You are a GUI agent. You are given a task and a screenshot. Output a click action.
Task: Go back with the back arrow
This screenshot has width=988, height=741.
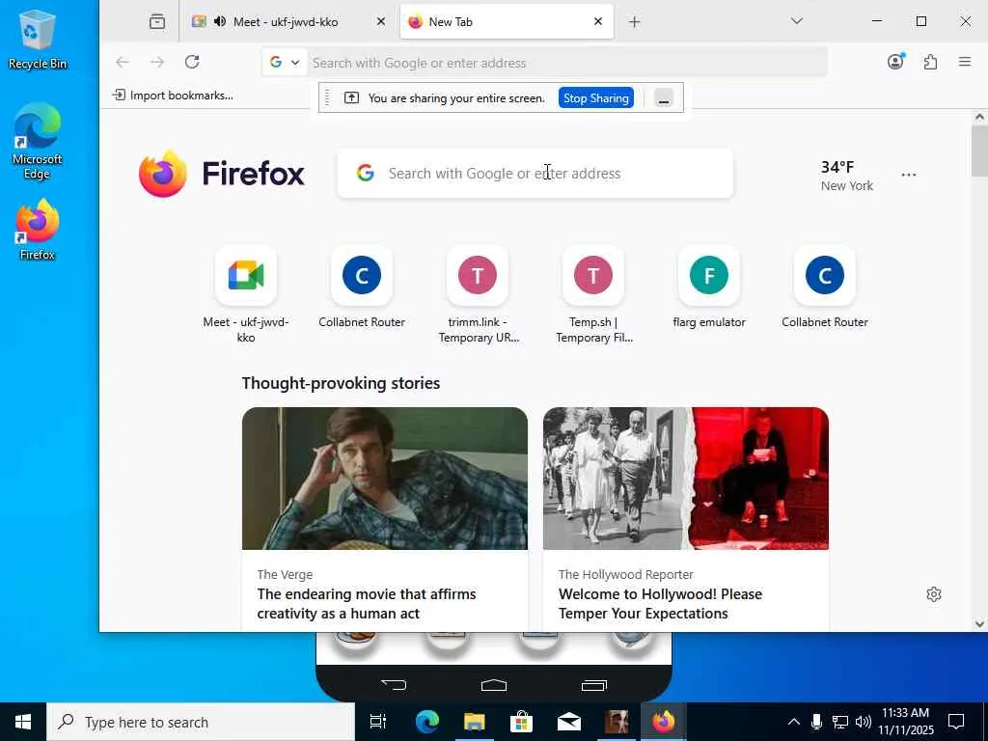coord(123,62)
